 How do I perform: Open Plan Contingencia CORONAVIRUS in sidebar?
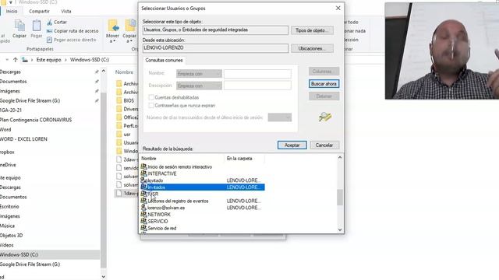click(36, 120)
